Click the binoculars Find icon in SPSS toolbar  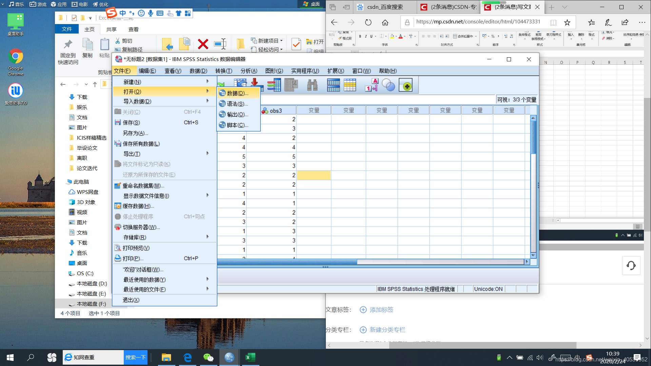click(x=312, y=85)
